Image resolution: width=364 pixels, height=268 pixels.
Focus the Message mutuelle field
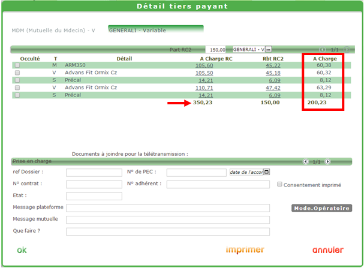click(168, 220)
